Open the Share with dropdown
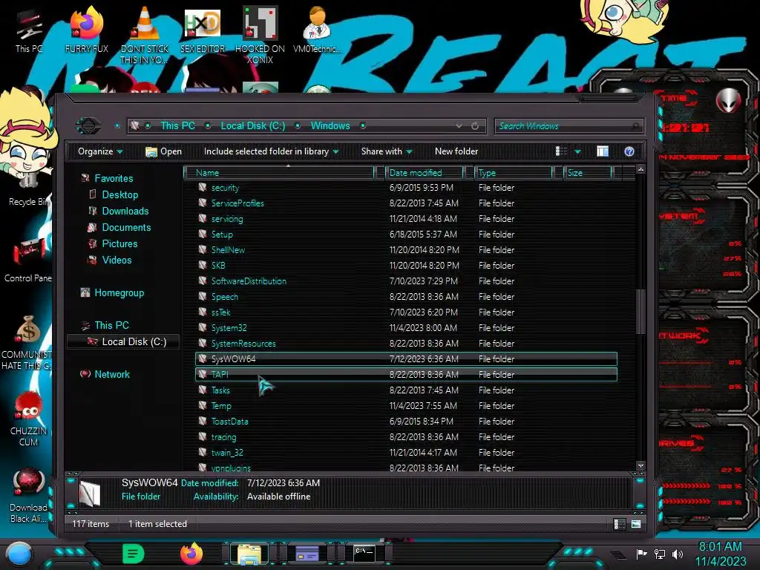This screenshot has height=570, width=760. (386, 151)
